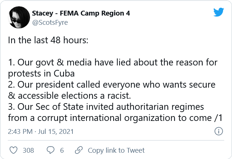Image resolution: width=232 pixels, height=159 pixels.
Task: Open the 'Stacey - FEMA Camp Region 4' profile name
Action: [x=81, y=13]
